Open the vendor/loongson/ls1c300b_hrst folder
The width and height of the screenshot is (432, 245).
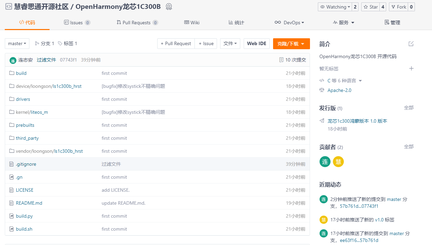[49, 151]
